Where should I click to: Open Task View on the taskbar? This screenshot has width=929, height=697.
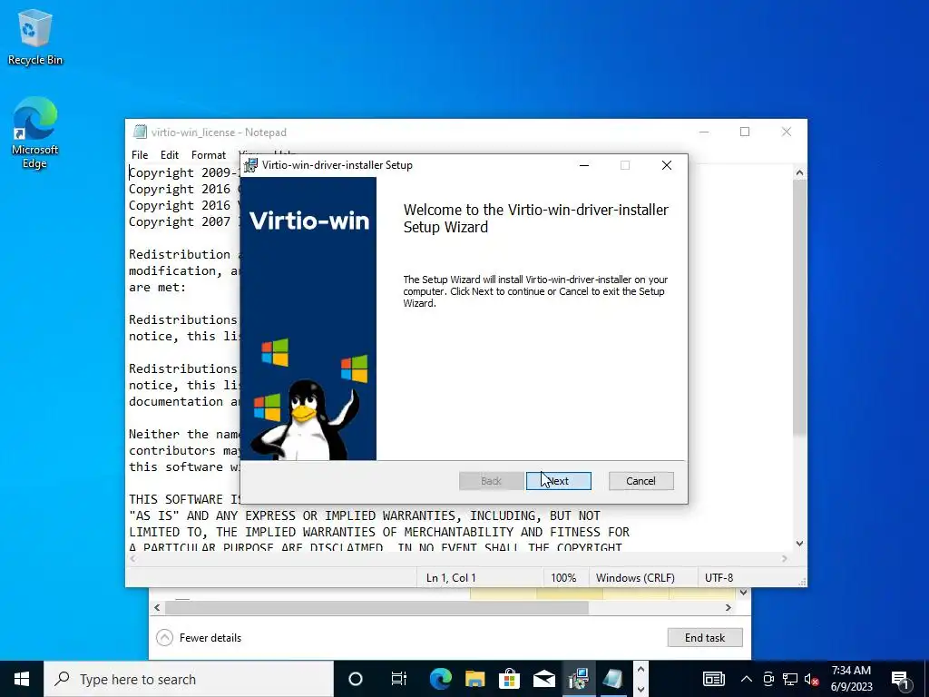coord(399,679)
